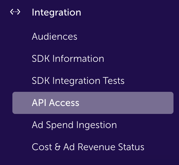Choose Ad Spend Ingestion under Integration

click(74, 125)
